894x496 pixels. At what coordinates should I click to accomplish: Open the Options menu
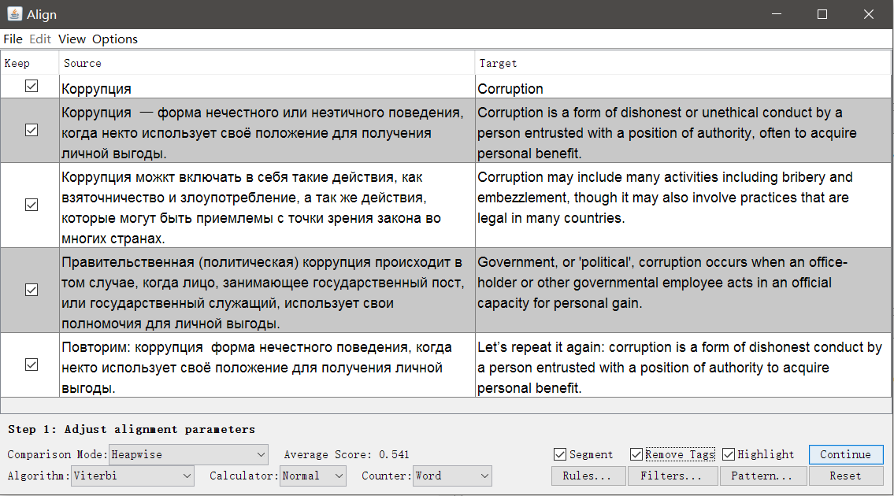pos(114,39)
